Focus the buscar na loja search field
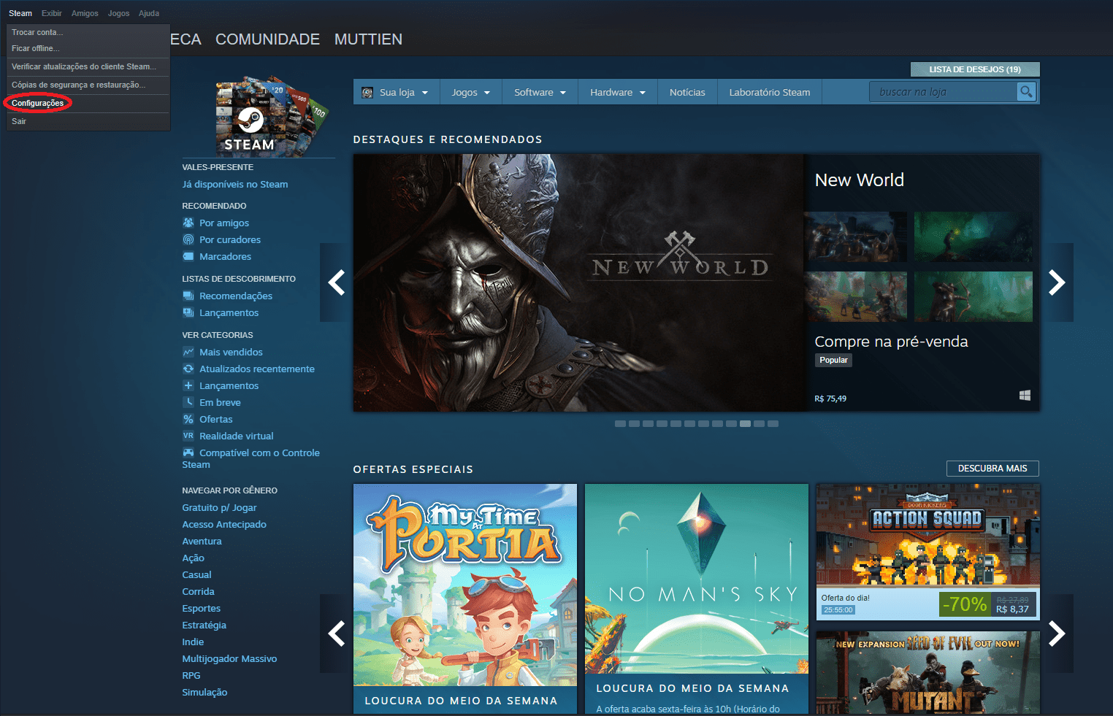The height and width of the screenshot is (716, 1113). 943,92
